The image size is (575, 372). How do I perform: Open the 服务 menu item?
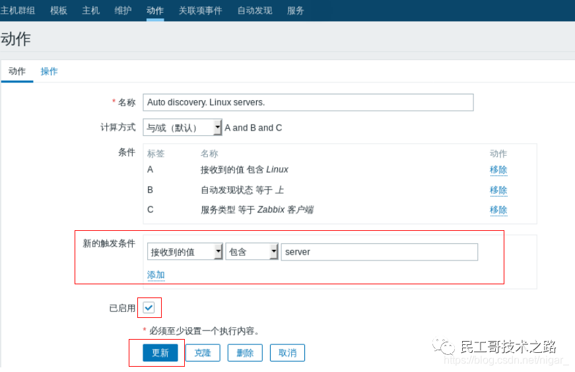(296, 11)
